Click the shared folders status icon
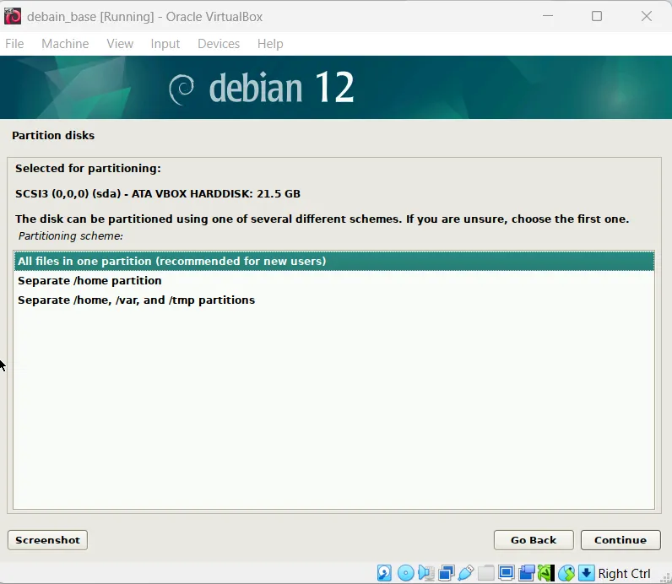 pyautogui.click(x=486, y=573)
